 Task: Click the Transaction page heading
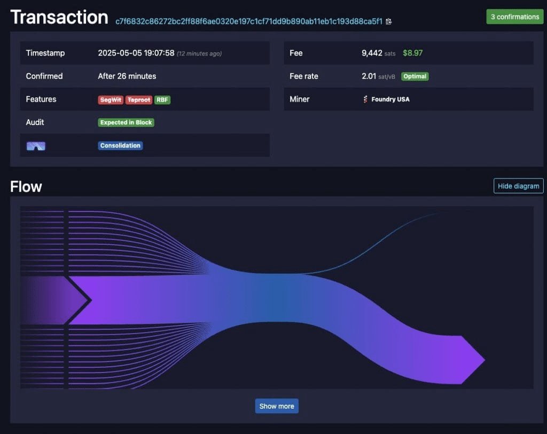[x=59, y=17]
